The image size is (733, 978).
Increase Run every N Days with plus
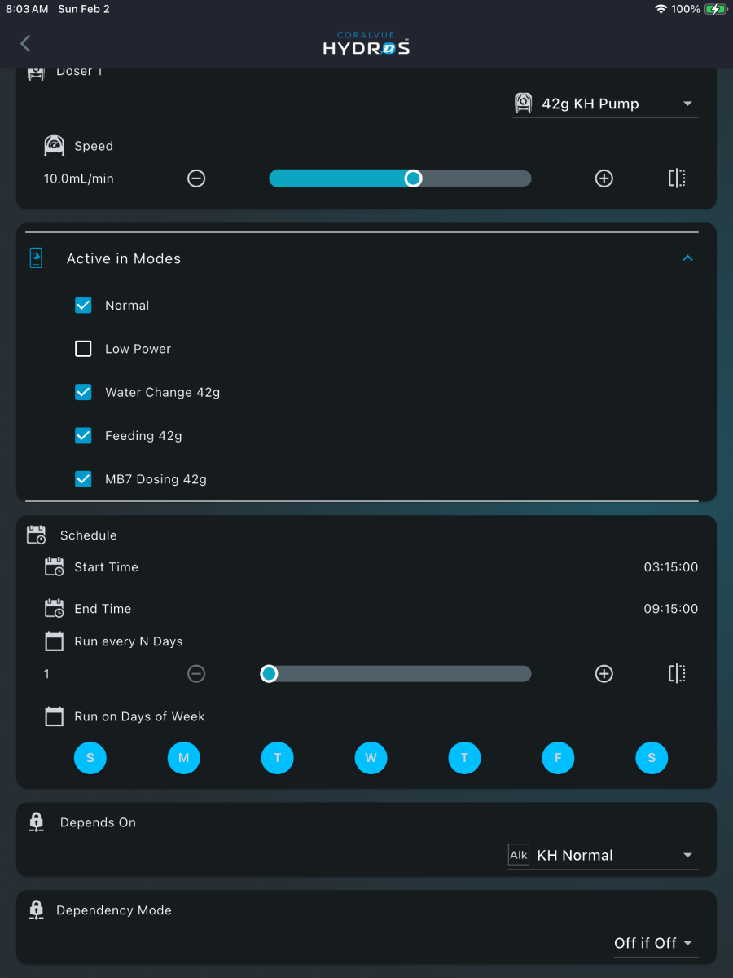pyautogui.click(x=604, y=674)
